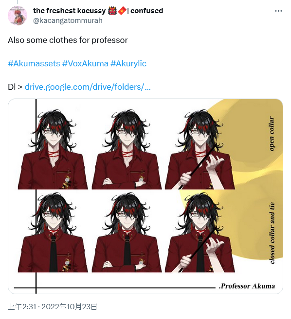Open the @kacangatommurah handle
This screenshot has width=291, height=319.
(68, 20)
